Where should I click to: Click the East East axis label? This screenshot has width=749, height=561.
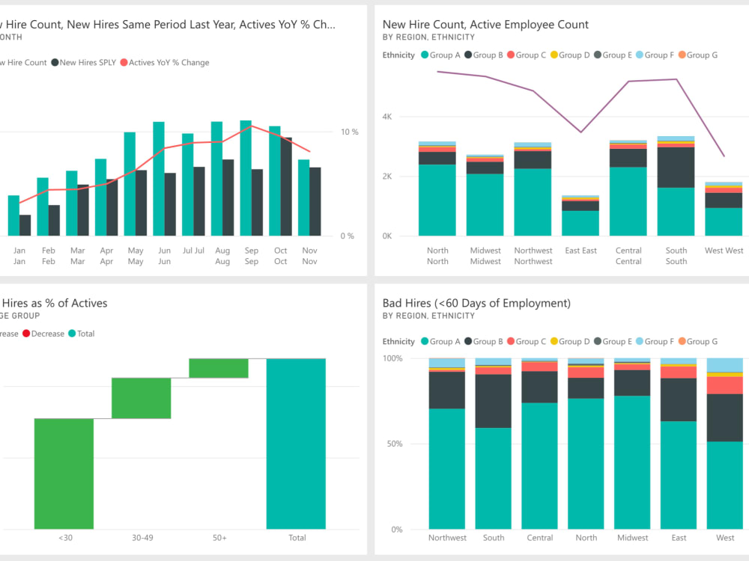coord(581,251)
